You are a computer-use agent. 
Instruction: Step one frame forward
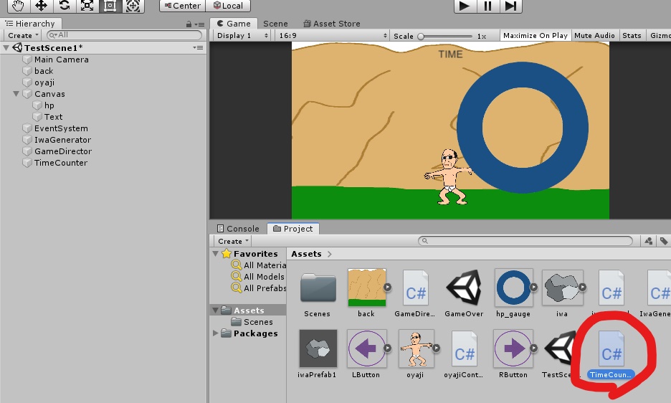(510, 6)
